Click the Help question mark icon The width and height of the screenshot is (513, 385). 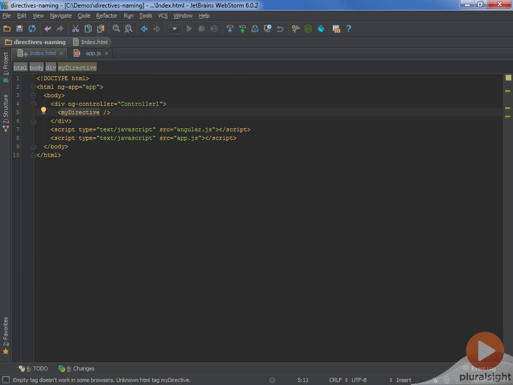[349, 29]
